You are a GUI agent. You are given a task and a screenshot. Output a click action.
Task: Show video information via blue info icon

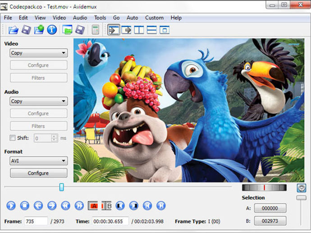52,30
